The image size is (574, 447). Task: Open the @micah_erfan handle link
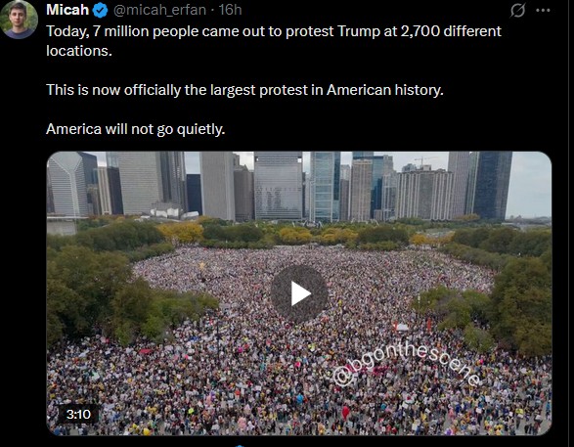(x=160, y=10)
